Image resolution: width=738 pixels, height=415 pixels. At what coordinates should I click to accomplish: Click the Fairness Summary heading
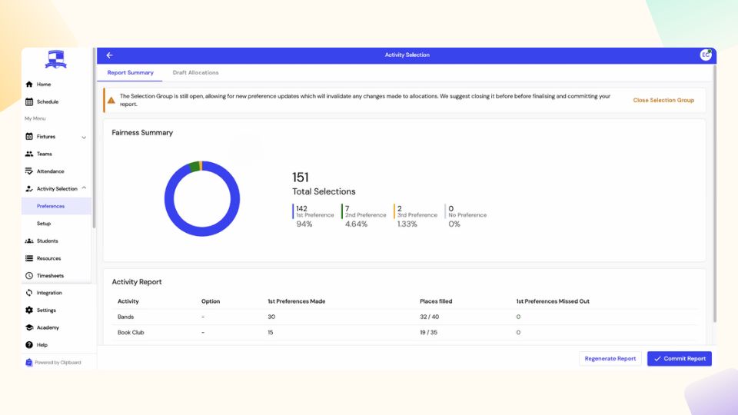(x=142, y=133)
